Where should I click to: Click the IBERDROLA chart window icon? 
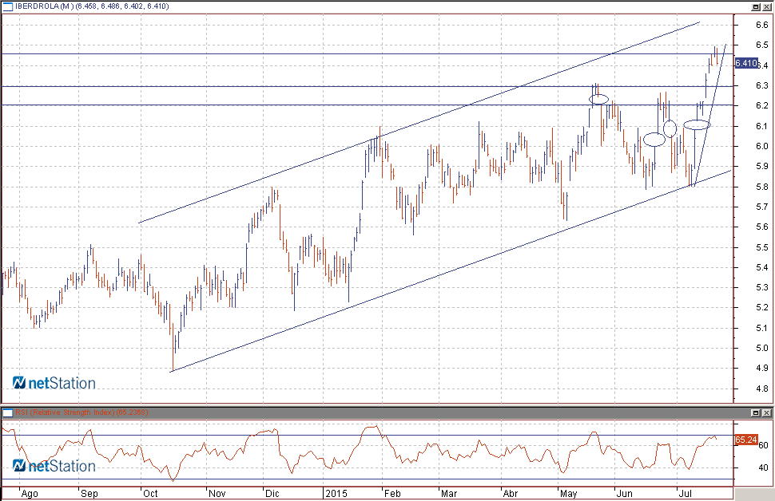[x=8, y=6]
